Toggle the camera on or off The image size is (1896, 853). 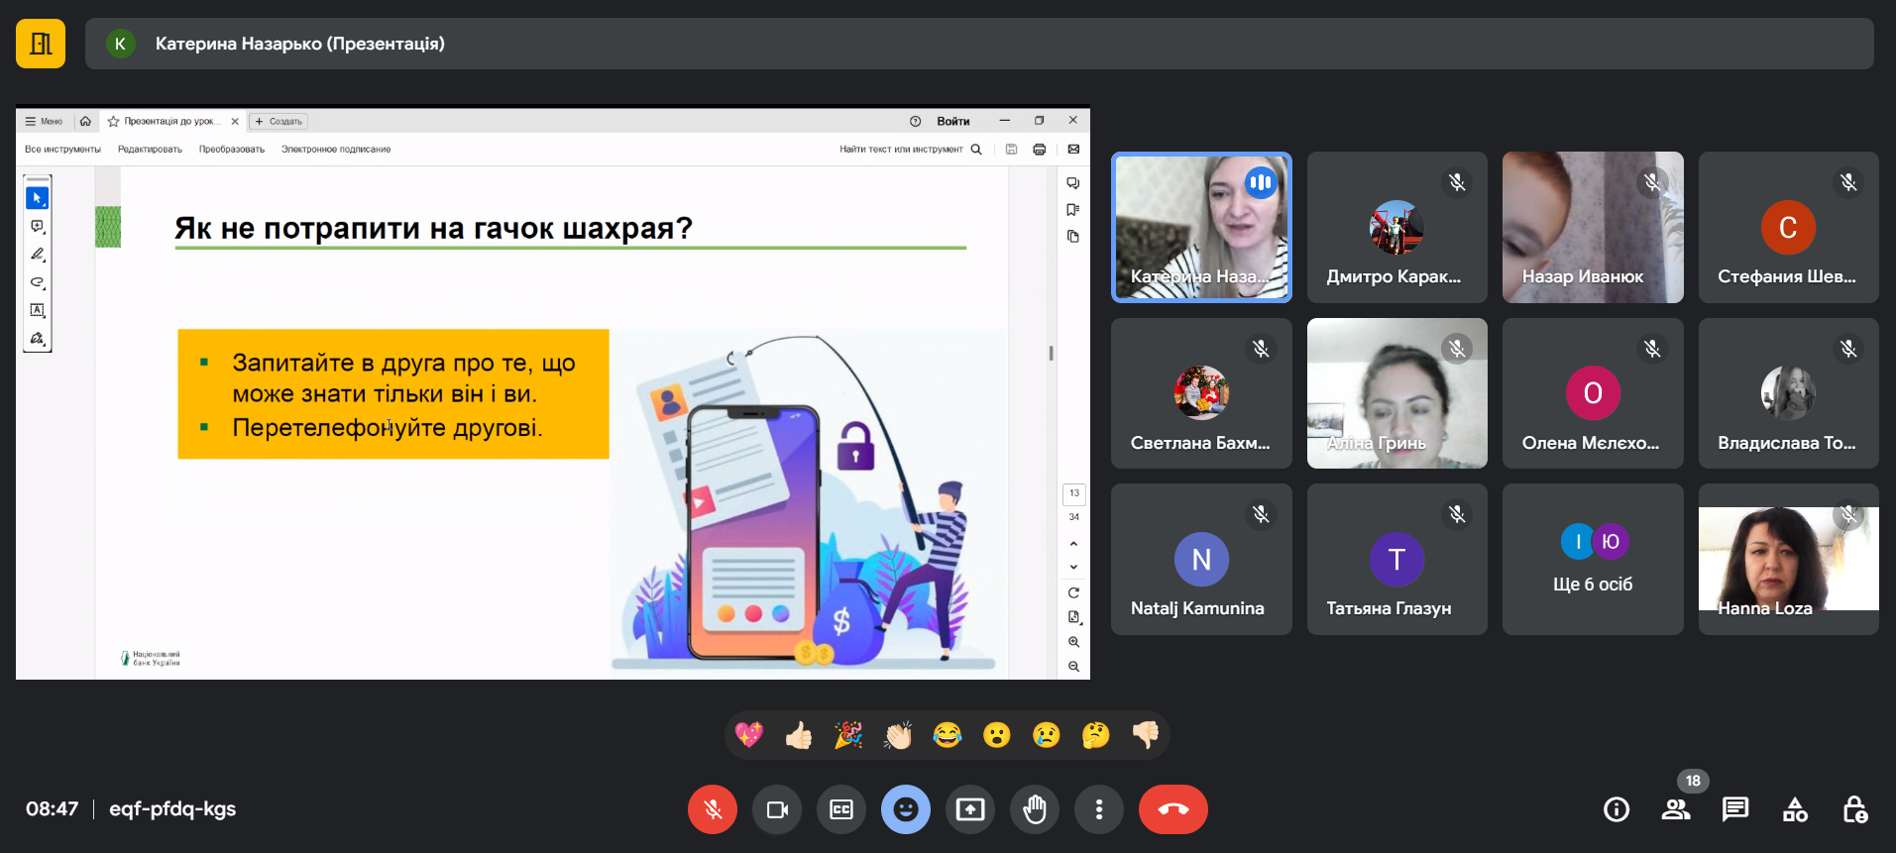(777, 809)
